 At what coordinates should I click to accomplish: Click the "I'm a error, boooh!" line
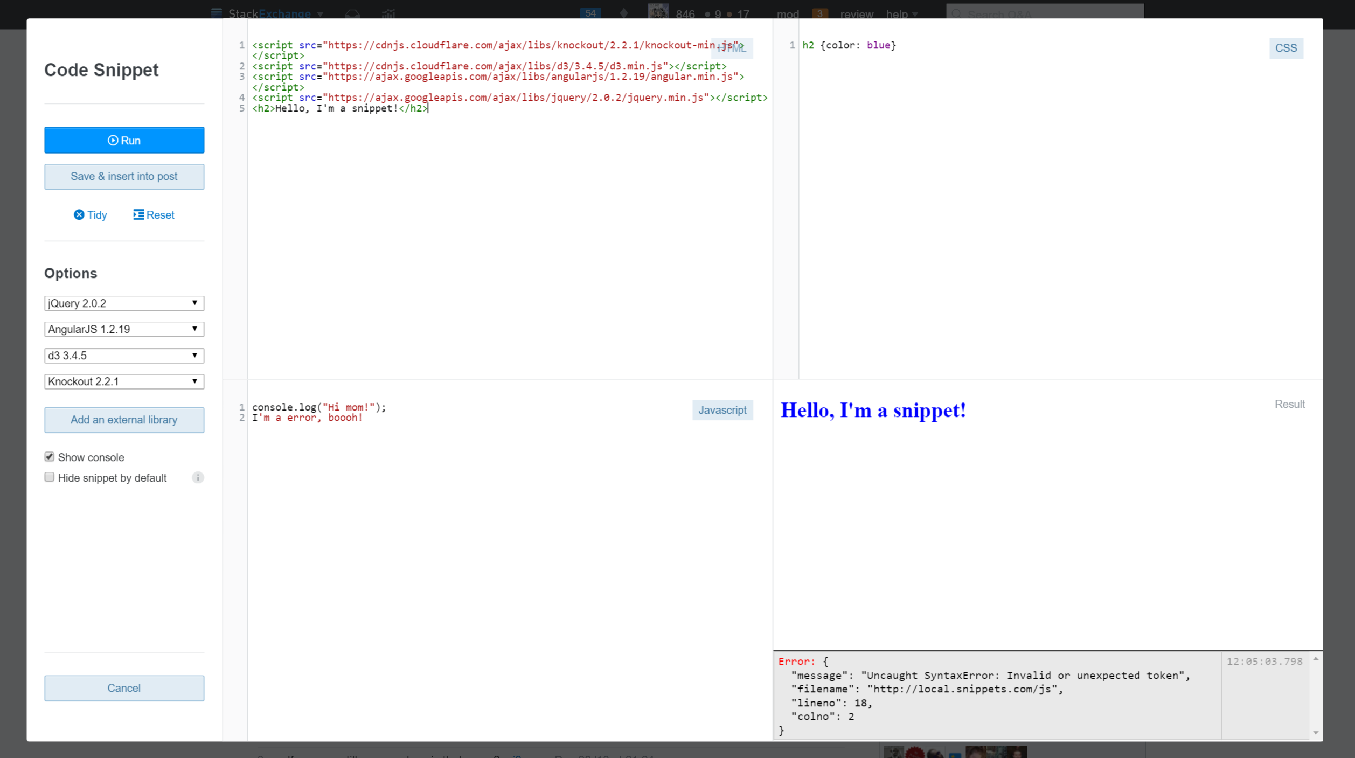[x=307, y=418]
